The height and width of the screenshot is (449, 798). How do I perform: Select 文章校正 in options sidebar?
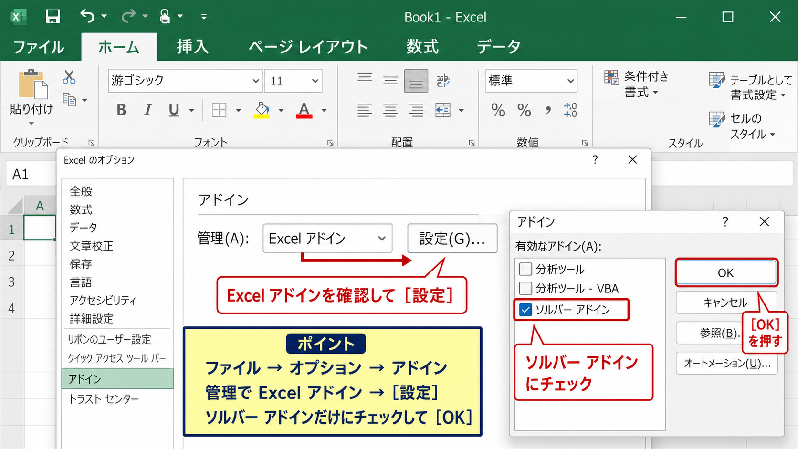click(91, 246)
